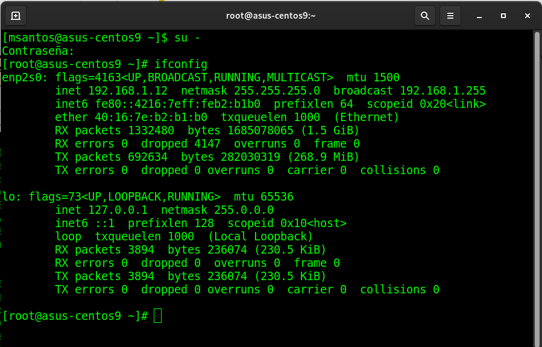Close the root@asus-centos9 terminal window
Viewport: 542px width, 347px height.
(x=526, y=16)
